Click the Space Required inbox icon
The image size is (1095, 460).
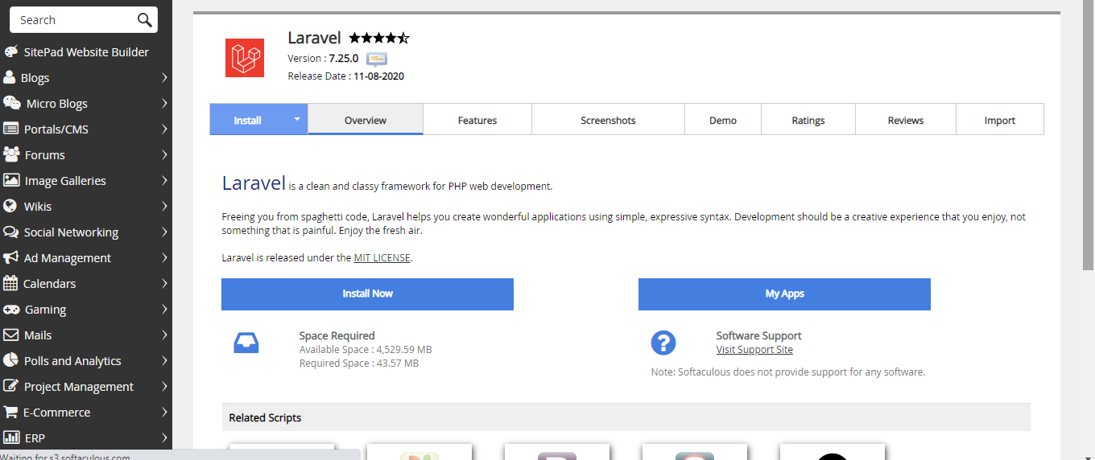tap(246, 343)
